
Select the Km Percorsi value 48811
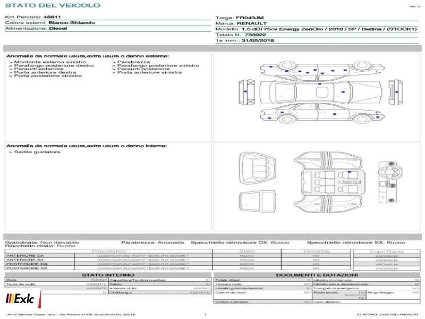[52, 17]
